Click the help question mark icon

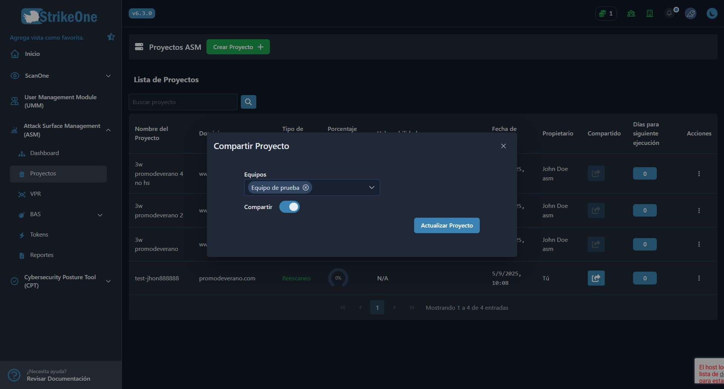coord(14,375)
